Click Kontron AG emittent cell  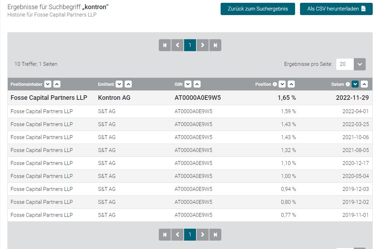(114, 98)
